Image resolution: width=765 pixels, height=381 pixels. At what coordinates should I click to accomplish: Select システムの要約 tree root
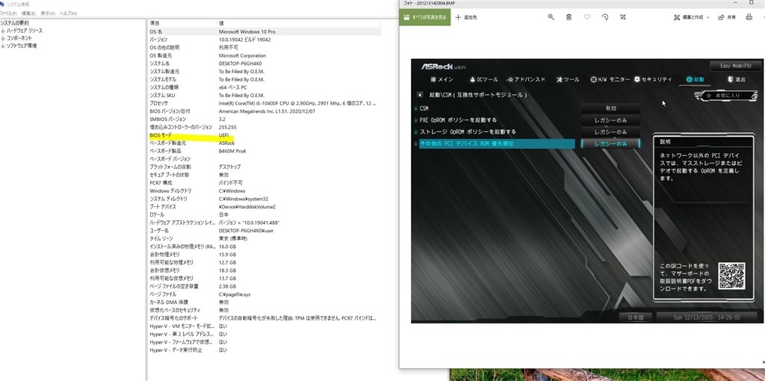[15, 23]
